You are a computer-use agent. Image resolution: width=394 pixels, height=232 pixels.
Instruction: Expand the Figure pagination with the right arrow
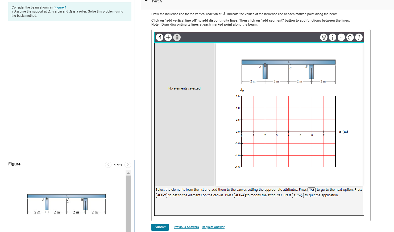128,165
